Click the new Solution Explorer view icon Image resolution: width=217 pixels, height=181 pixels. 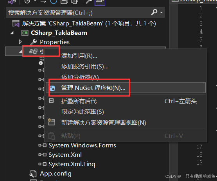tap(51, 122)
